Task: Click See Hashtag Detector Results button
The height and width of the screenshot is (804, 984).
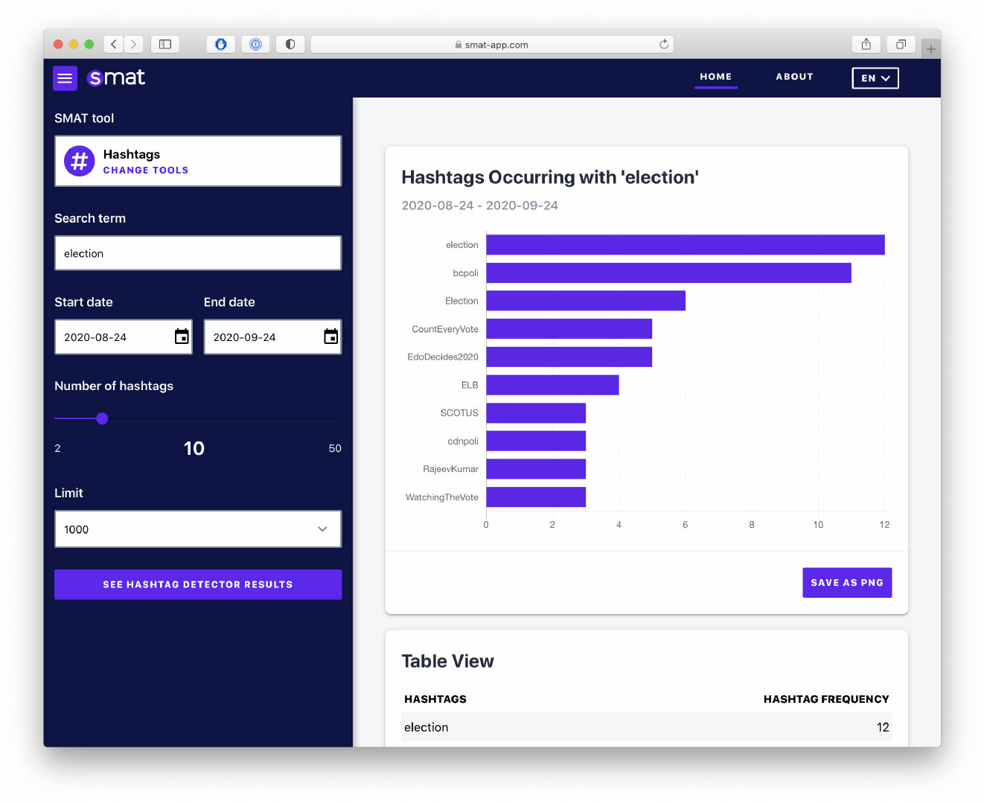Action: click(x=198, y=584)
